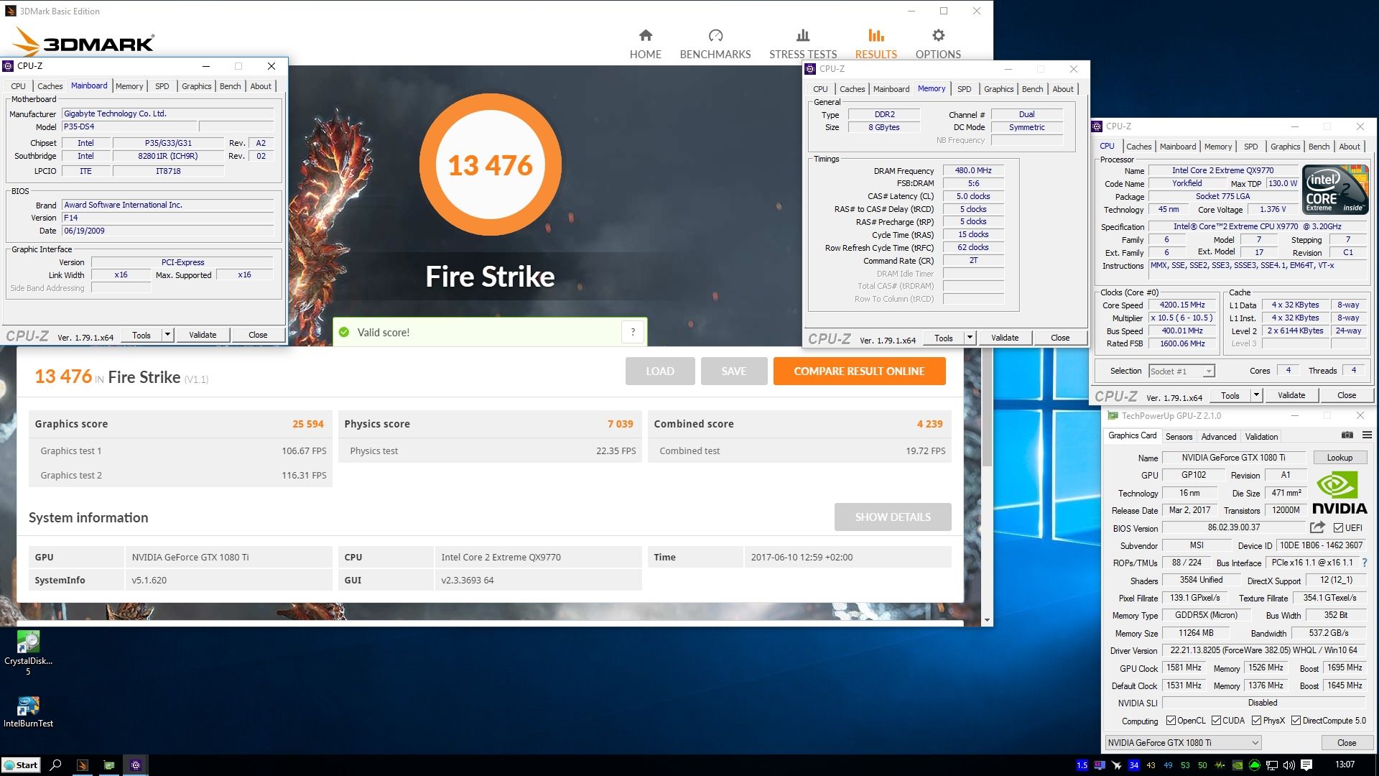Click the taskbar search magnifier icon
Screen dimensions: 1379x776
(x=55, y=765)
